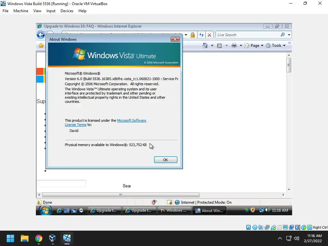Click the Favorites star icon in IE
Viewport: 328px width, 246px height.
point(41,45)
